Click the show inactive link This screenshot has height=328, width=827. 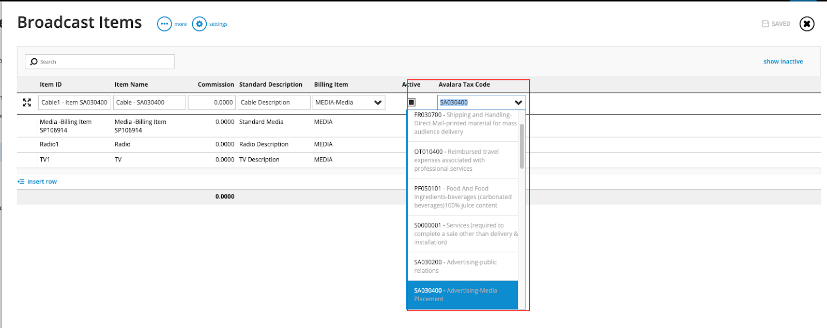(783, 61)
